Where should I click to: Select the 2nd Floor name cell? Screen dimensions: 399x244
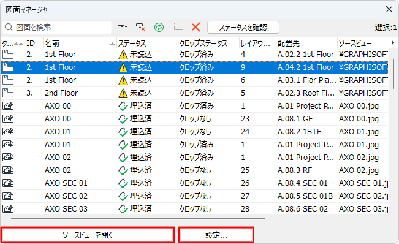click(61, 93)
